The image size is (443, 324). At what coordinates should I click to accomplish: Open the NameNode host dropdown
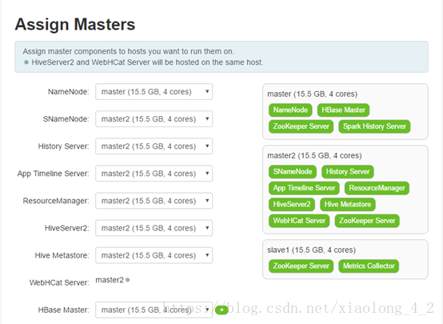[x=154, y=92]
